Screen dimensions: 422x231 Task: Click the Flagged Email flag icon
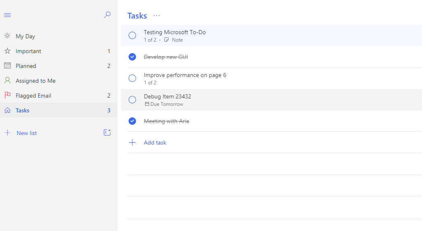click(x=7, y=96)
